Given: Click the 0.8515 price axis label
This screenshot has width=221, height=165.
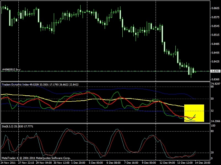Looking at the screenshot, I should [216, 35].
